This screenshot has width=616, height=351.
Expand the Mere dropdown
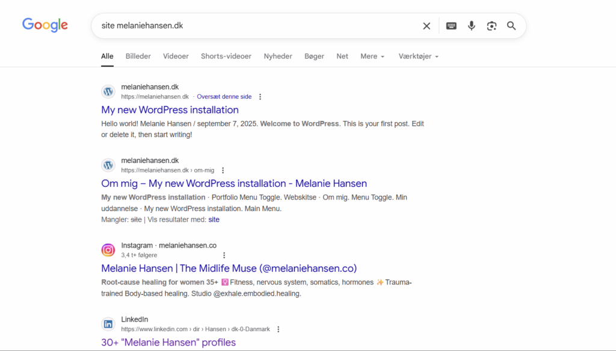click(x=372, y=56)
